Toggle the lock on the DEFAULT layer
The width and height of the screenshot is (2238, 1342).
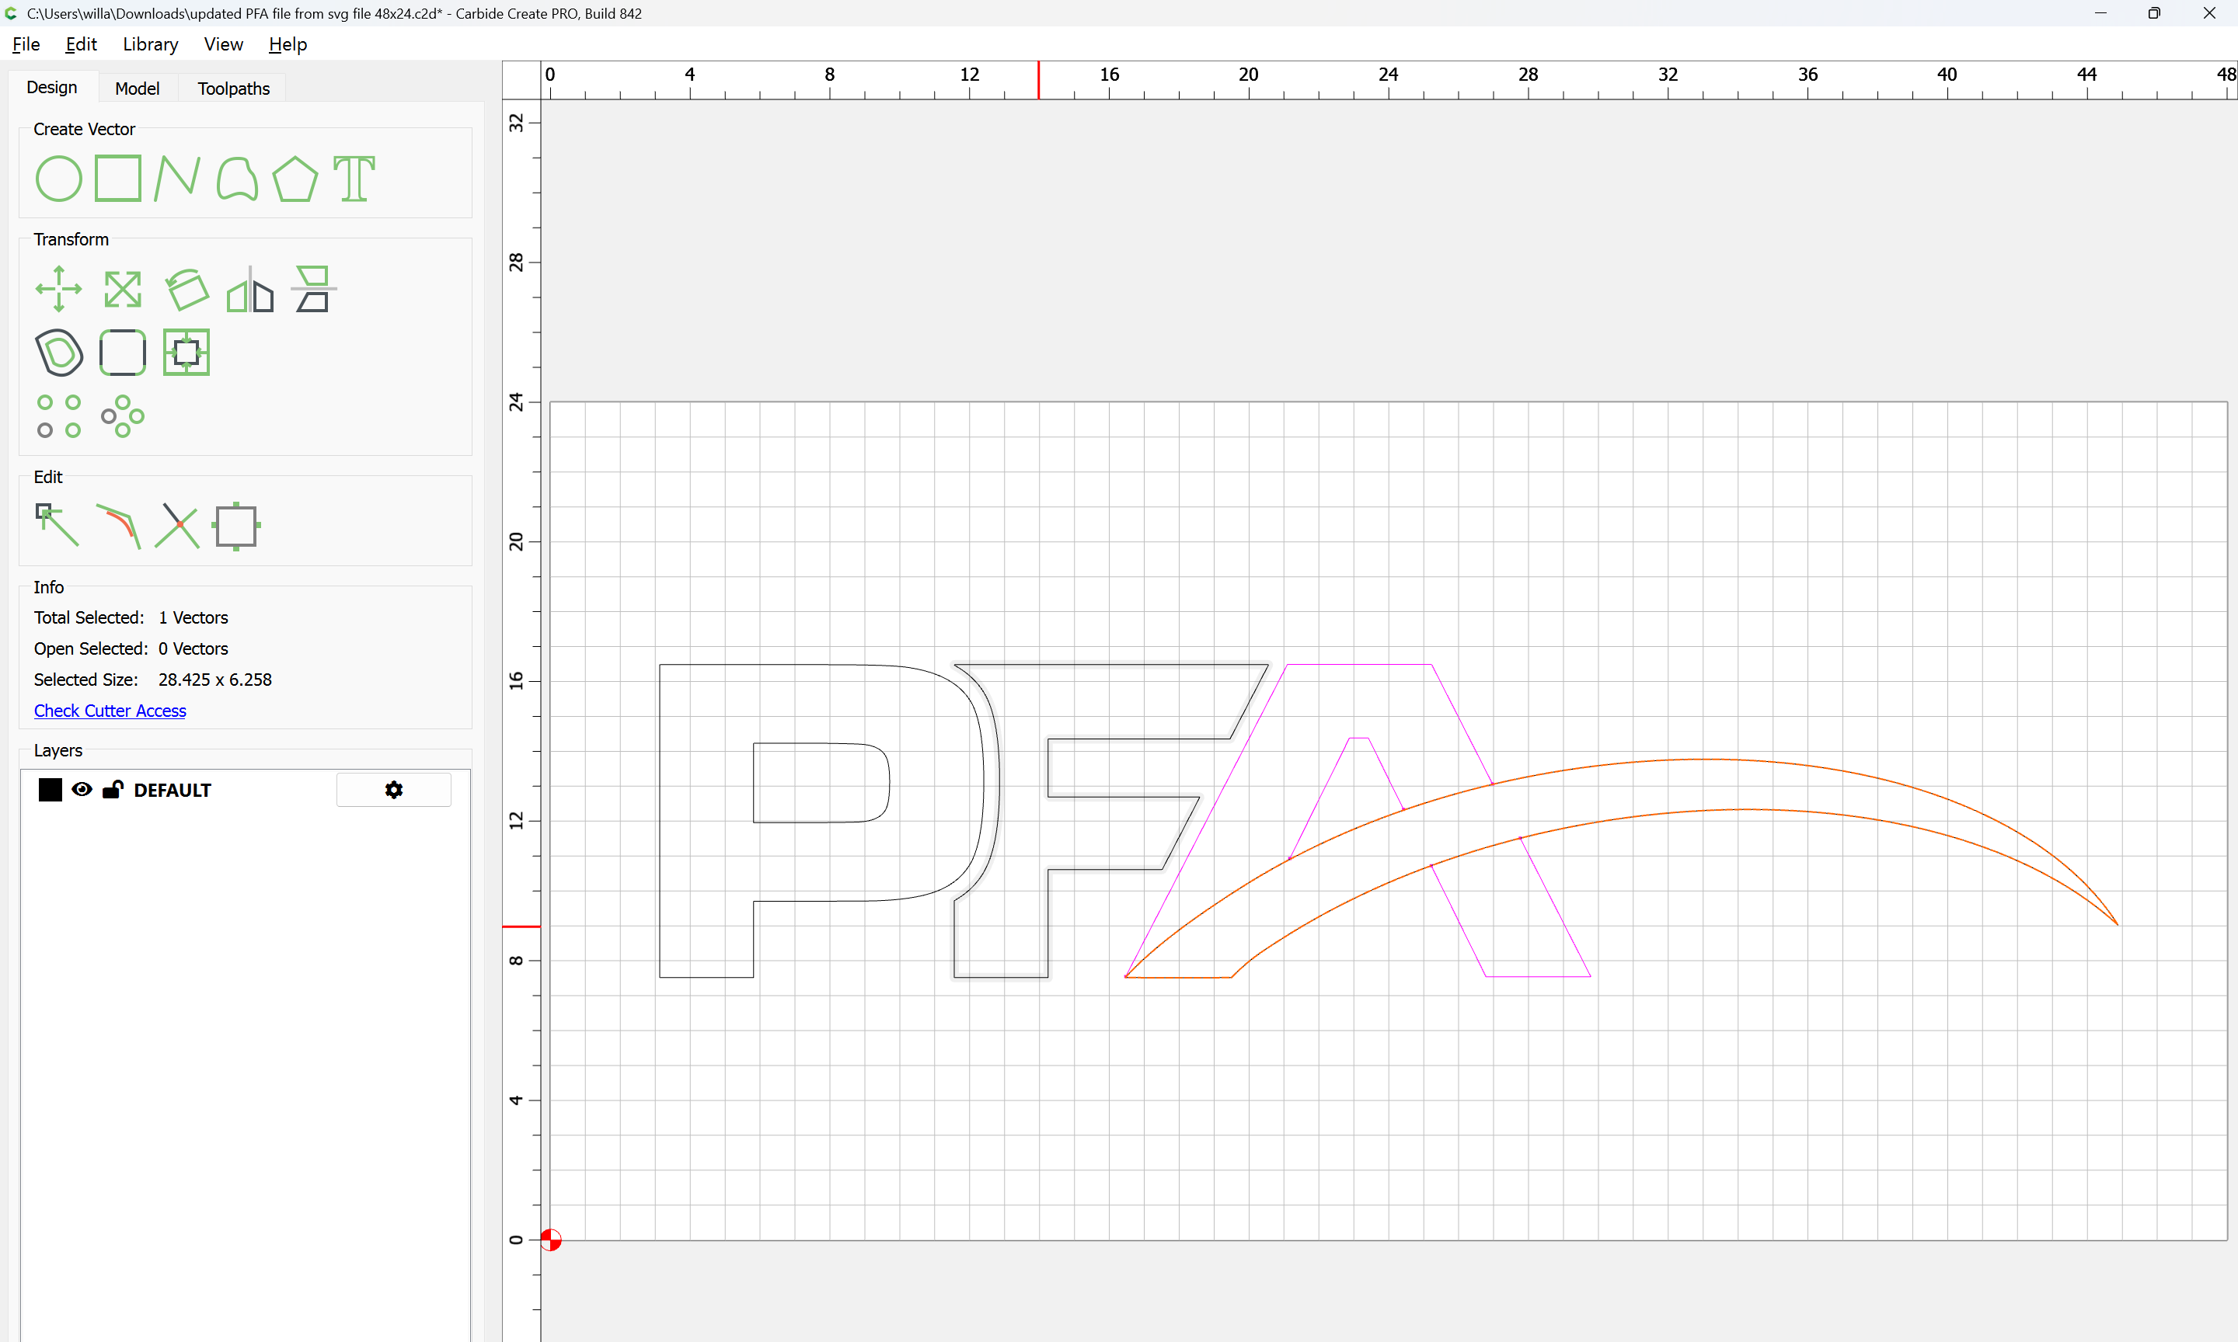click(x=112, y=790)
